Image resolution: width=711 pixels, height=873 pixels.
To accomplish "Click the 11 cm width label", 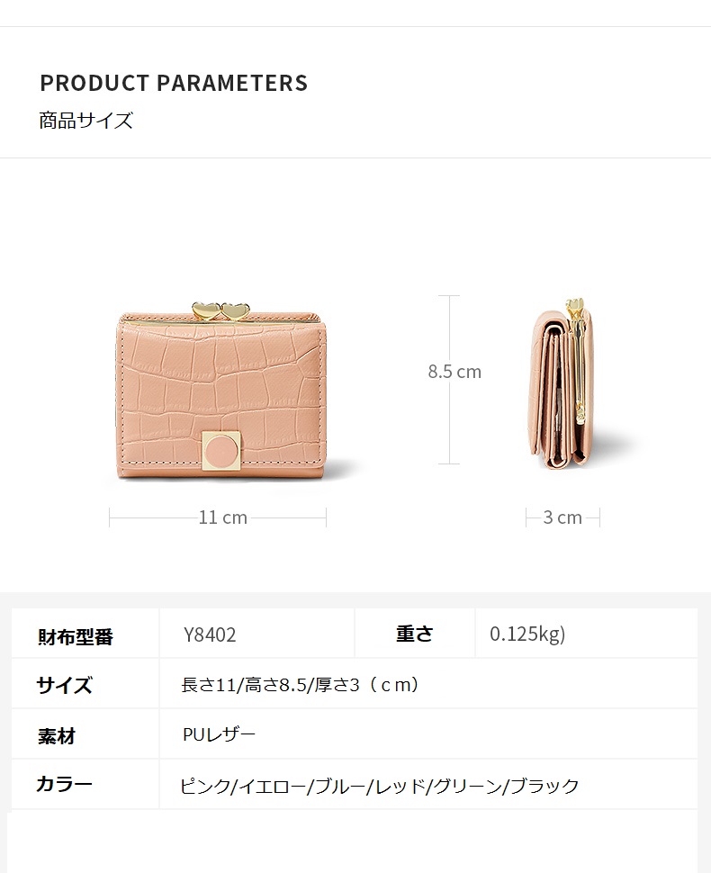I will 222,517.
